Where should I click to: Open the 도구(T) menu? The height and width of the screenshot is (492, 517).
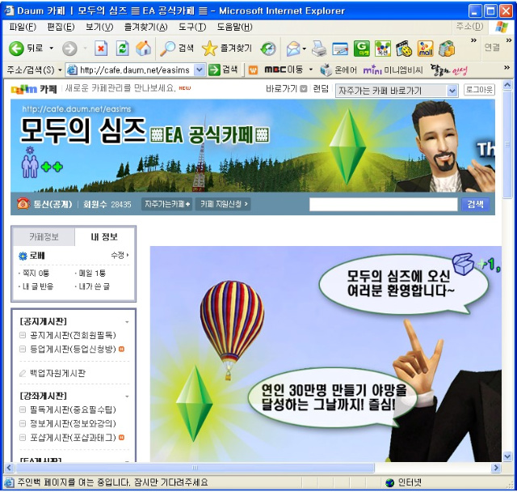click(x=192, y=27)
